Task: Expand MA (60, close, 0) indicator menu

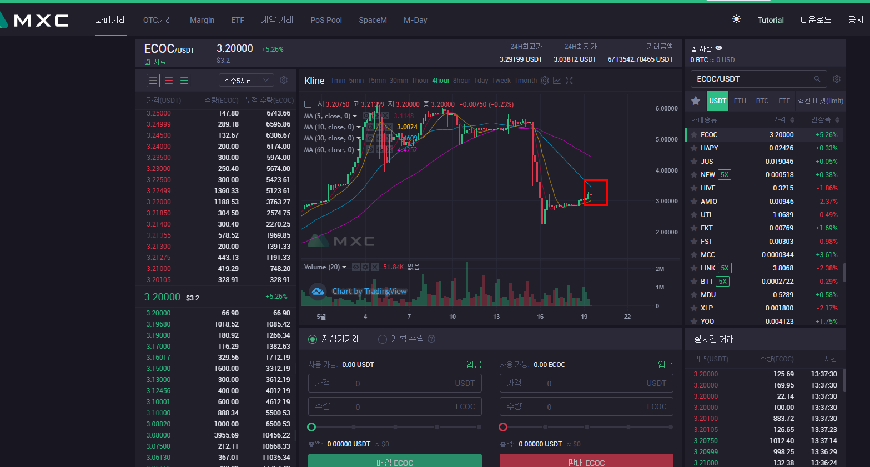Action: [x=358, y=150]
